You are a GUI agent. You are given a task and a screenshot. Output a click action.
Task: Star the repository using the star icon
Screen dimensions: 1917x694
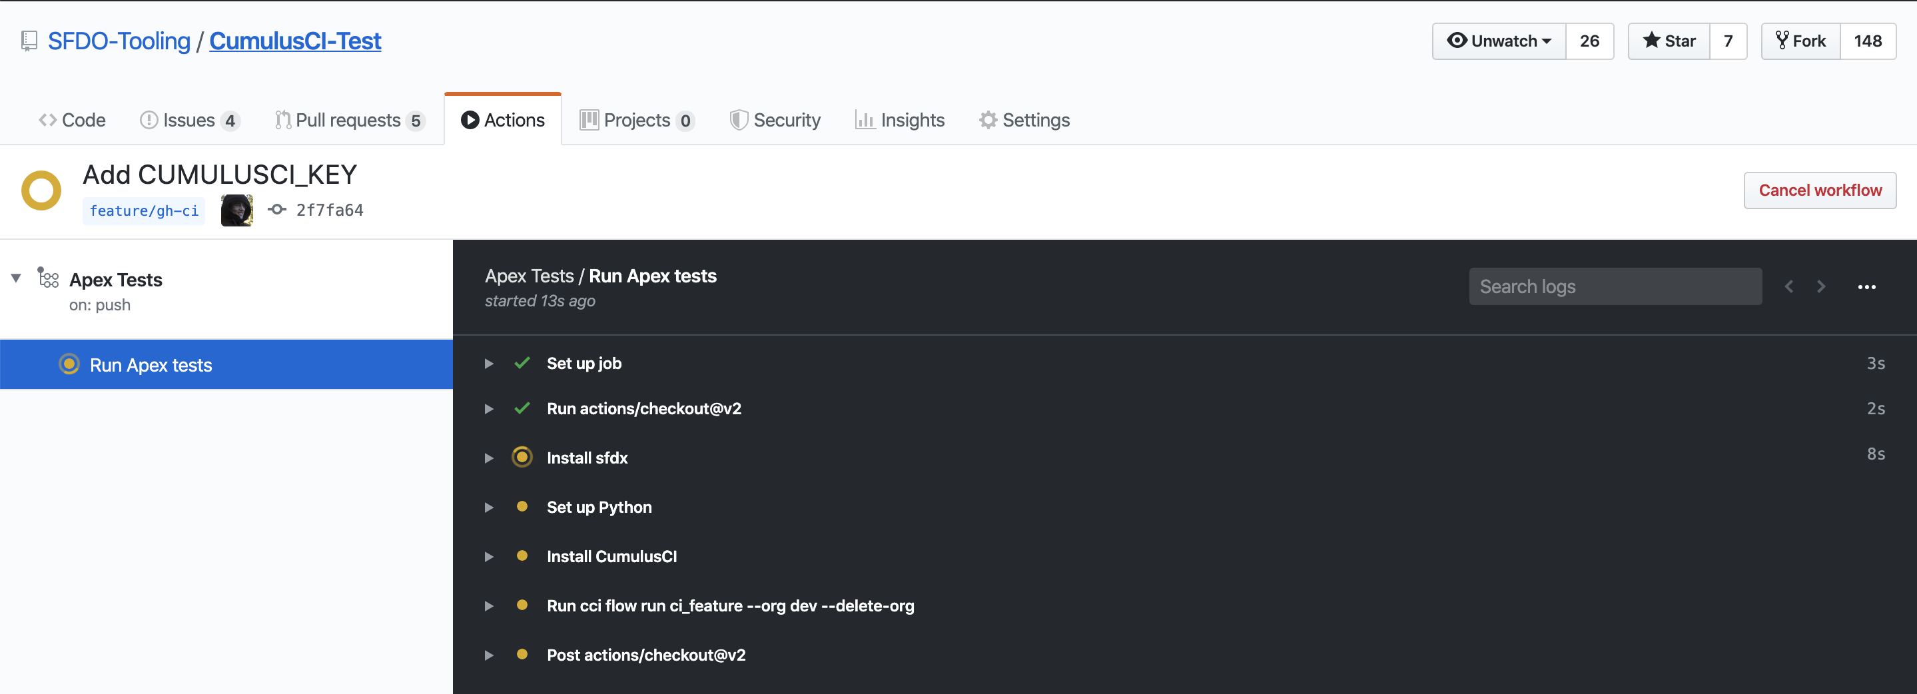tap(1652, 41)
